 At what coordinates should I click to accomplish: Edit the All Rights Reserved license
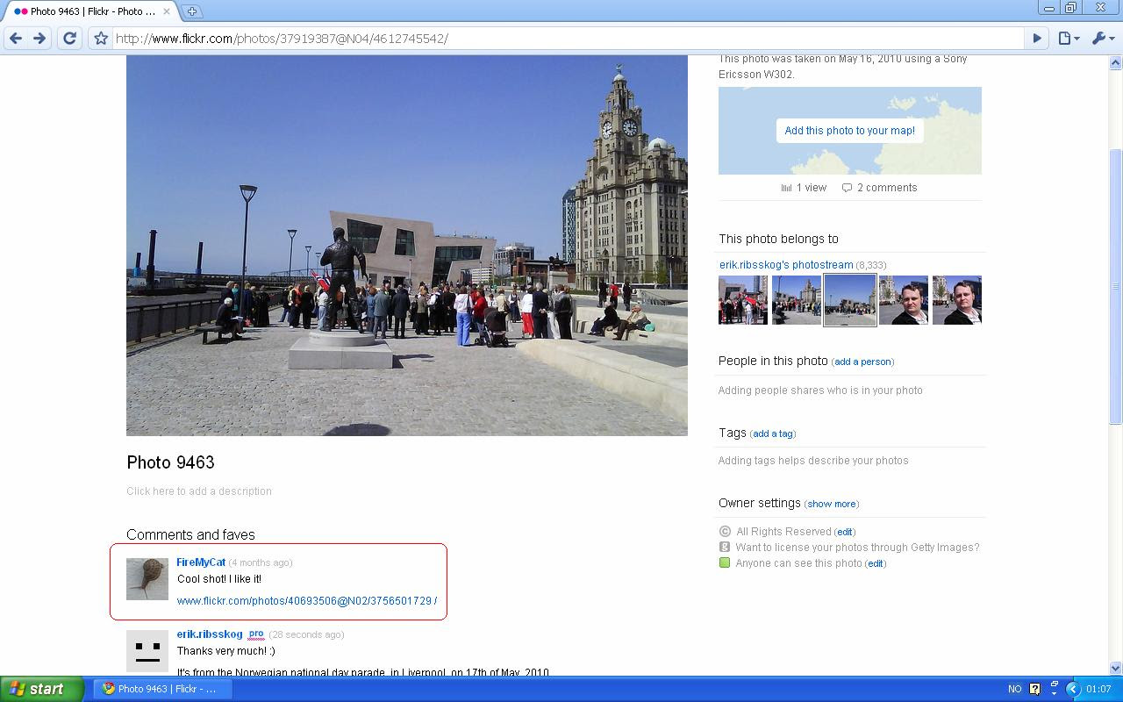[x=845, y=532]
